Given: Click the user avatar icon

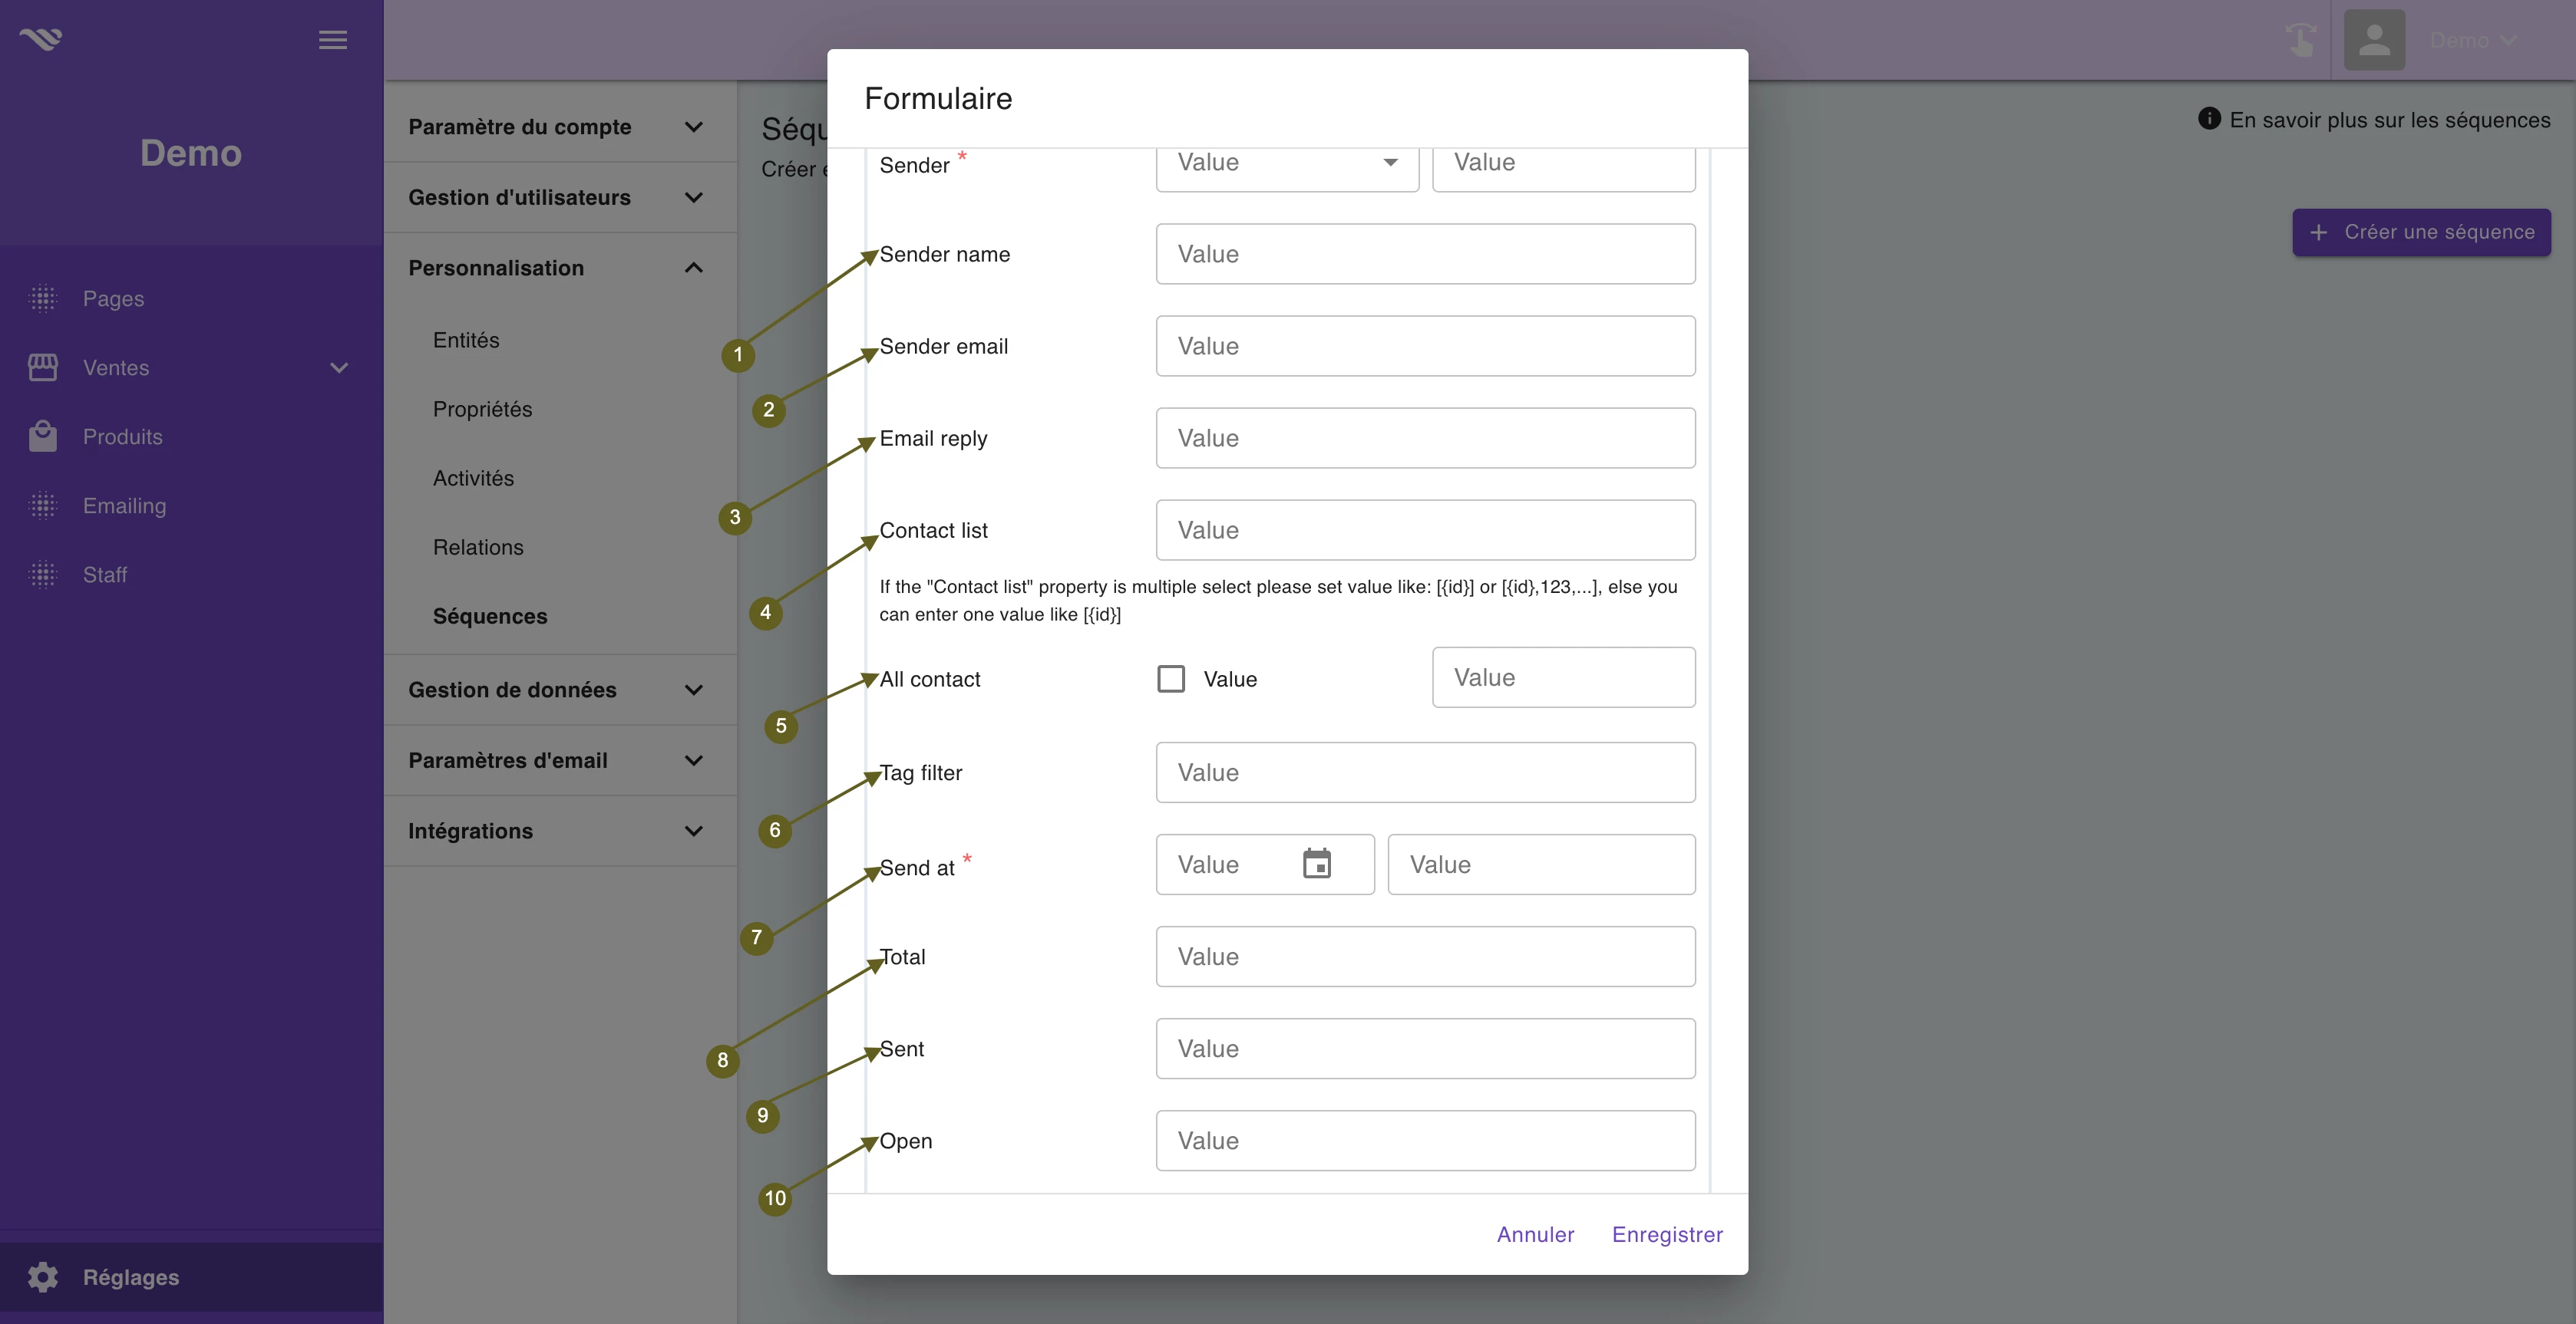Looking at the screenshot, I should [2374, 40].
